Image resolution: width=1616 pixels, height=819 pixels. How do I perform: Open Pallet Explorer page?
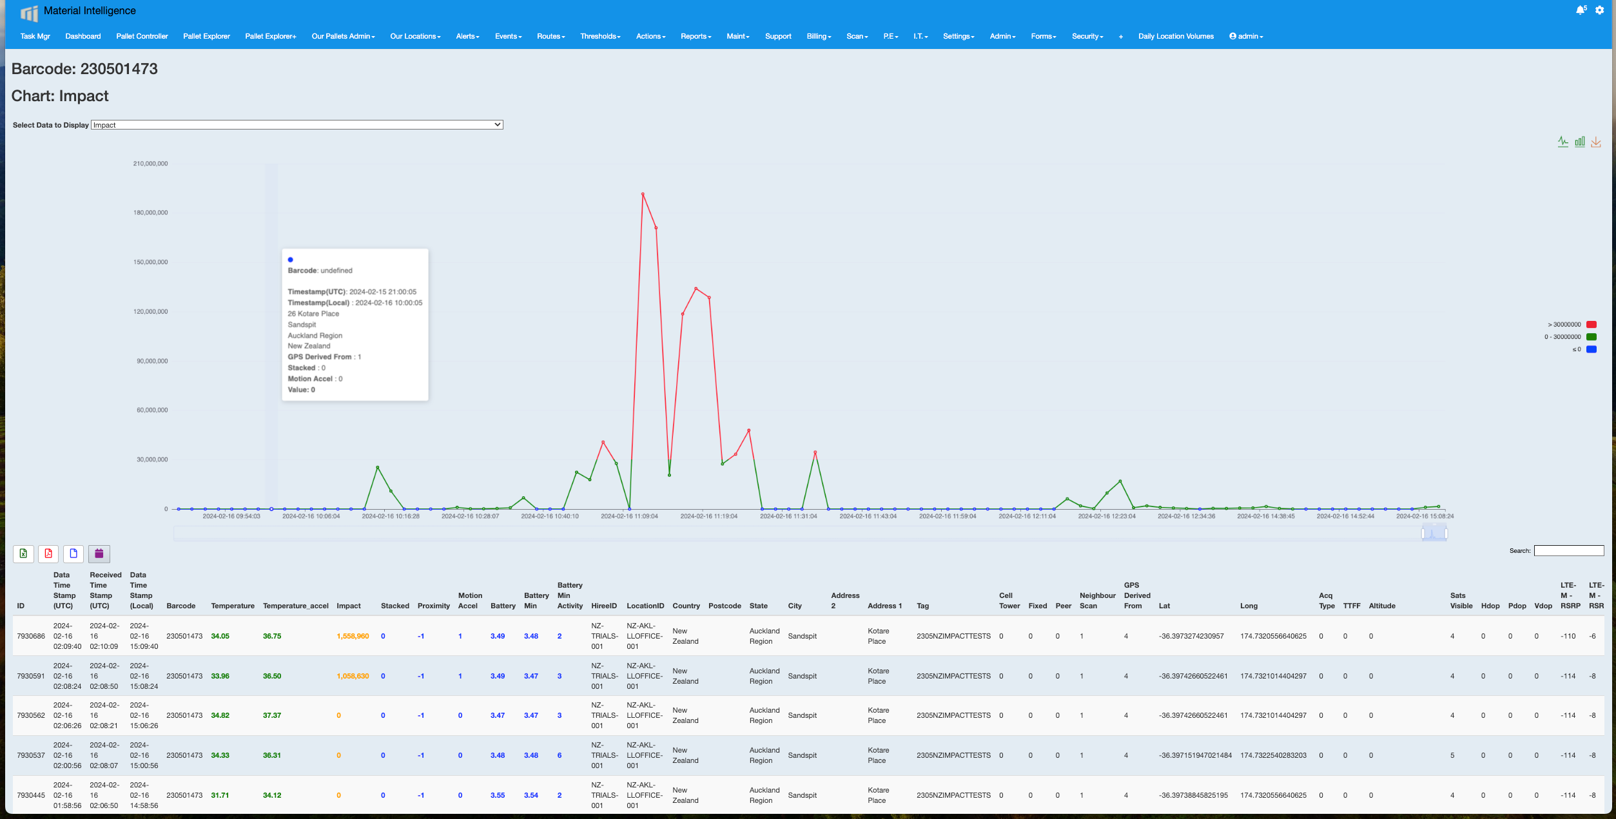tap(206, 36)
